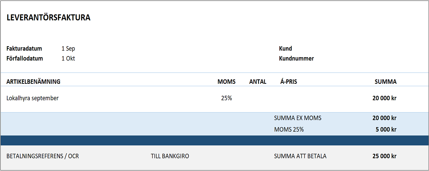429x171 pixels.
Task: Click the Kund label
Action: (x=286, y=49)
